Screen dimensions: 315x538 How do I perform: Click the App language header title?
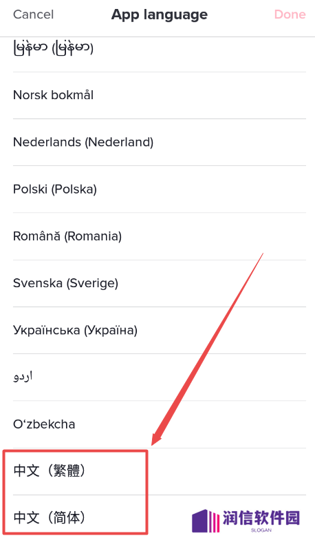160,14
